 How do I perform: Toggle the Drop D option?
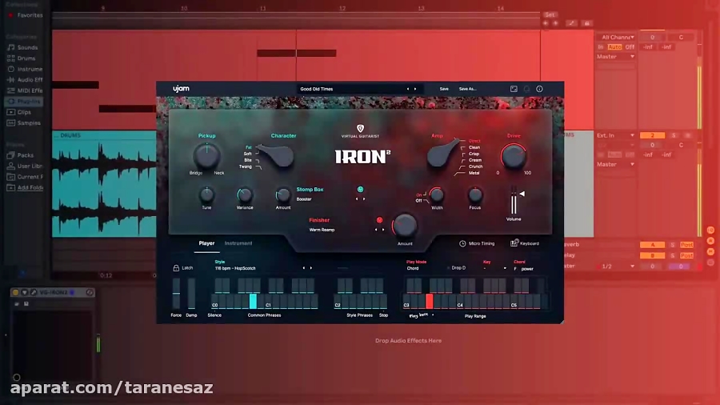point(457,268)
